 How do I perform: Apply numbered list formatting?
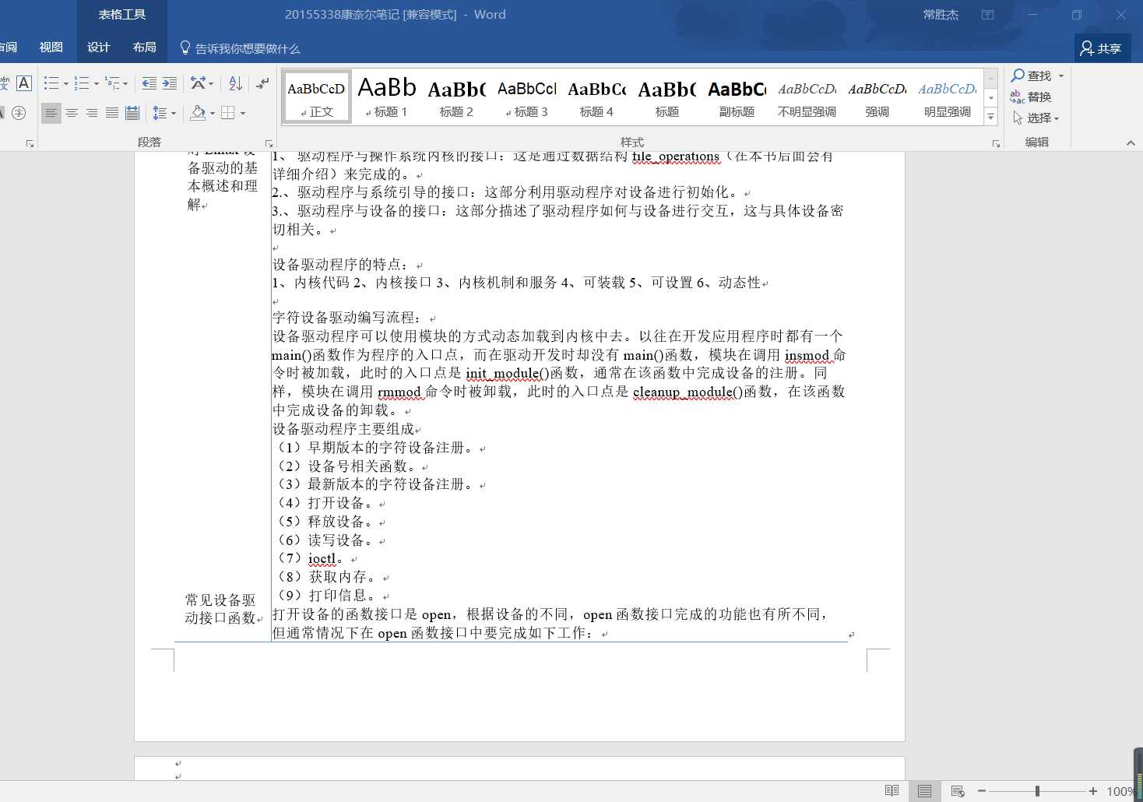(82, 83)
